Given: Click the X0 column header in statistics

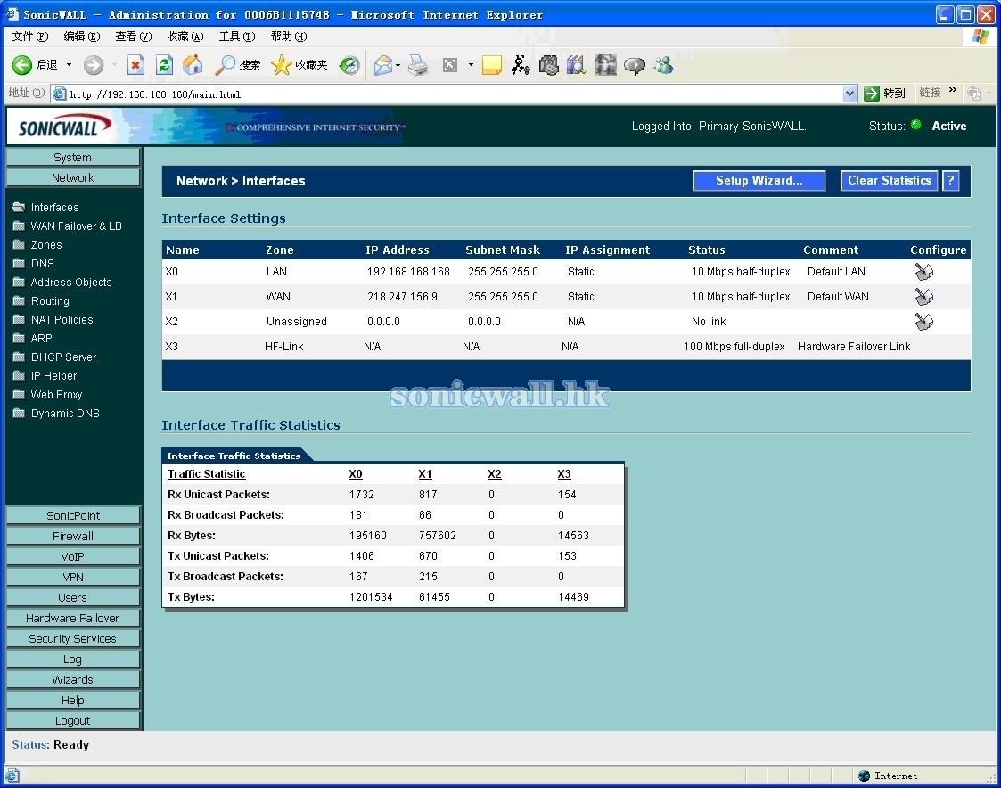Looking at the screenshot, I should click(356, 474).
